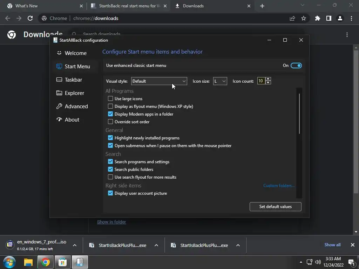Select the Start Menu section
This screenshot has width=359, height=269.
[x=76, y=66]
